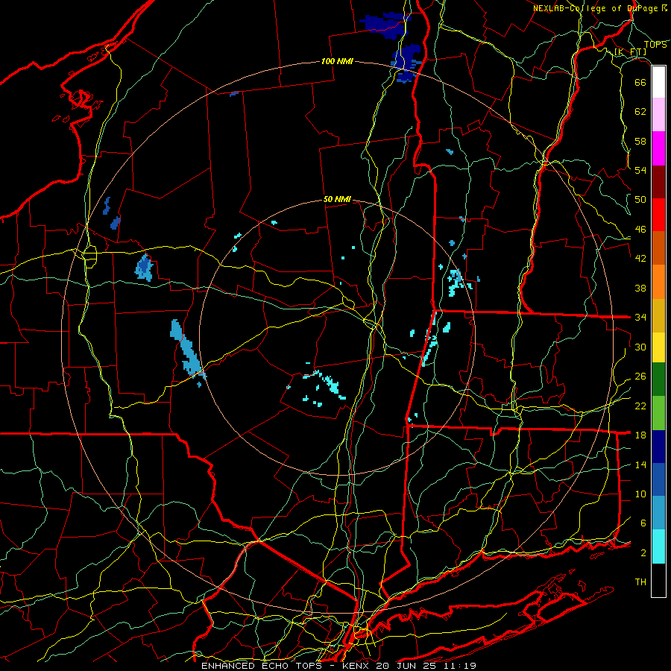Viewport: 671px width, 671px height.
Task: Click the light green swatch between 26 and 22
Action: (x=658, y=413)
